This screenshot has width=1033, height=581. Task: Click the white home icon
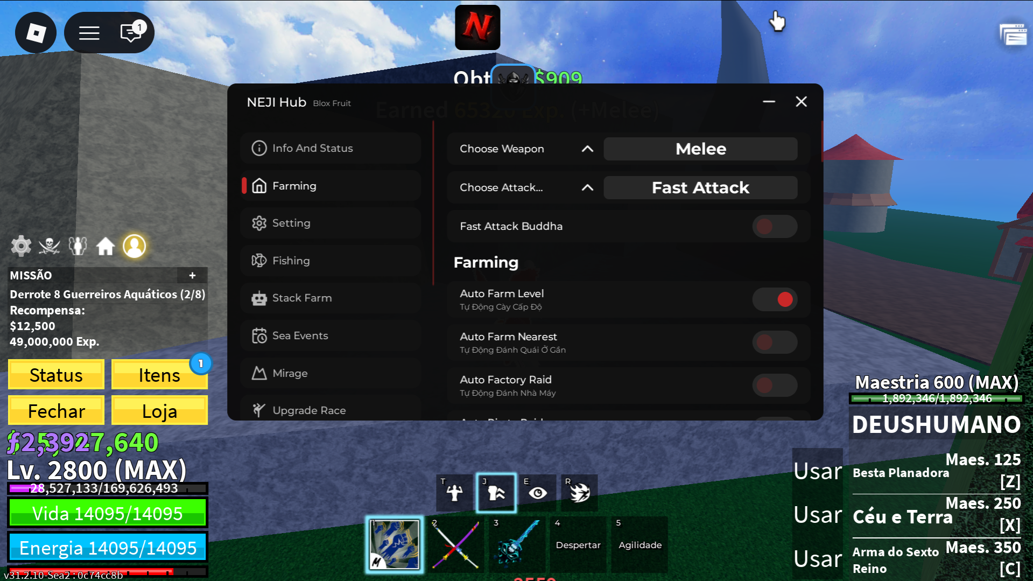coord(106,246)
